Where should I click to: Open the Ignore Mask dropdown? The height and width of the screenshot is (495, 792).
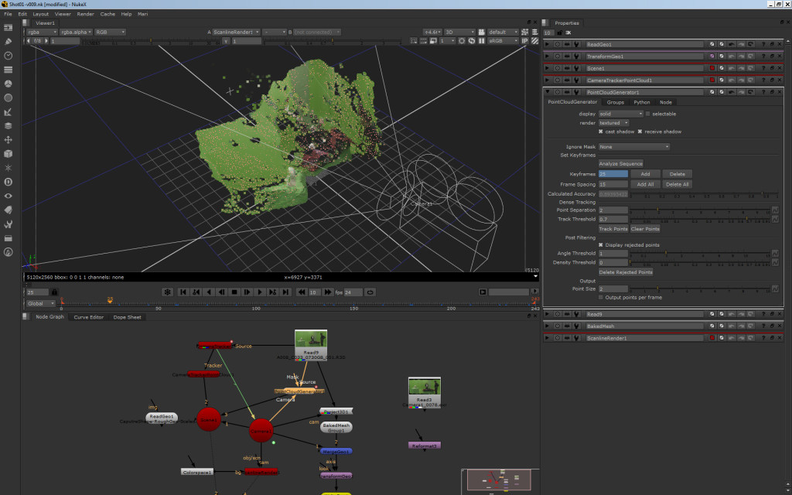tap(633, 146)
